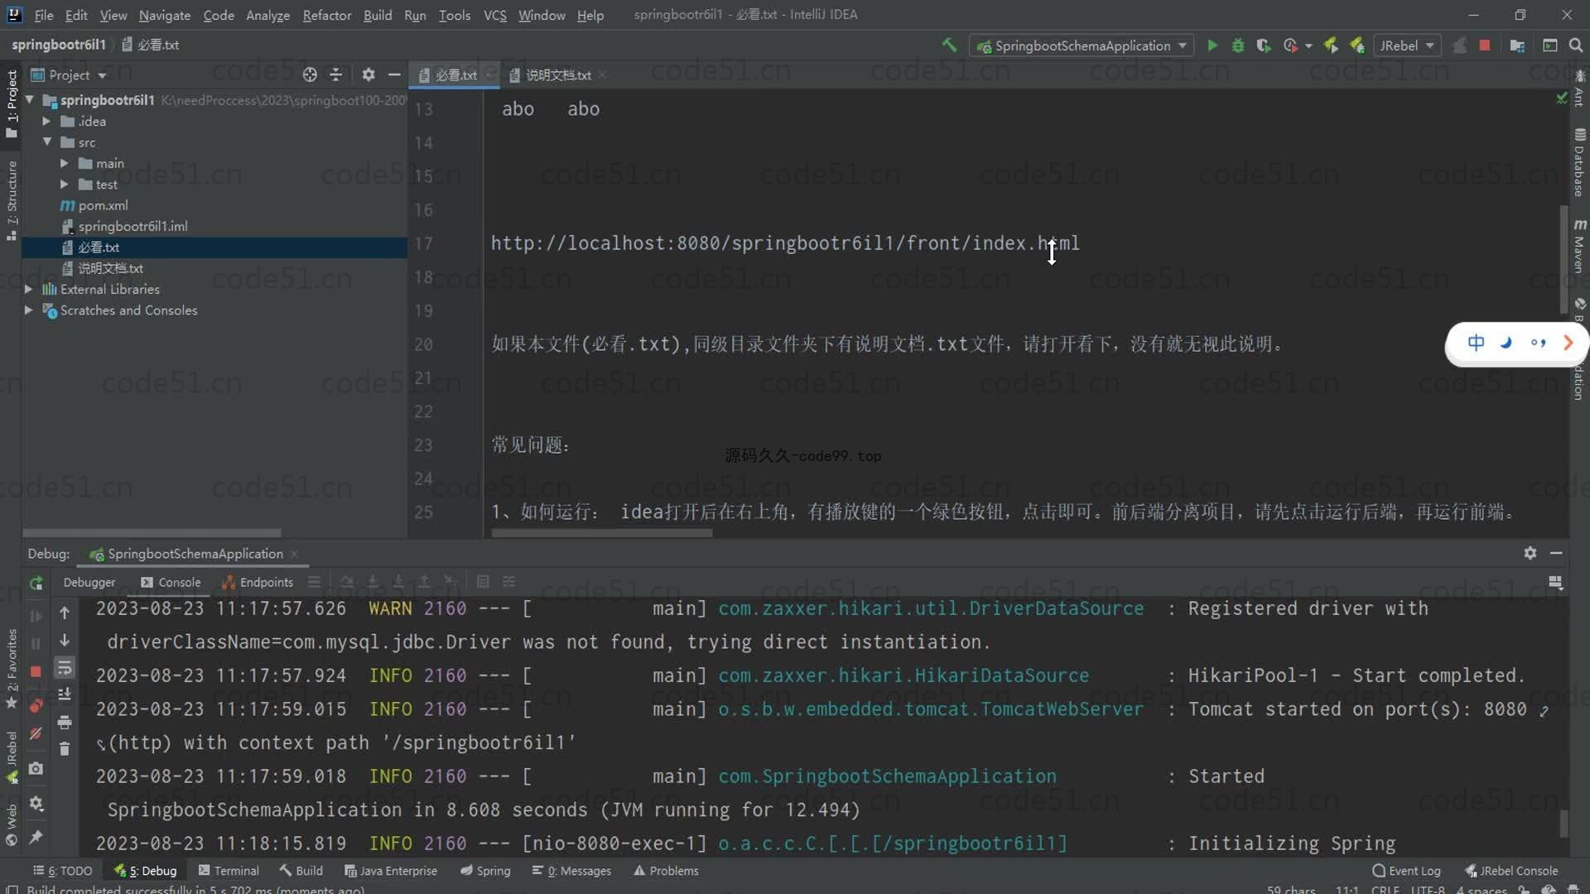Debug with JRebel rocket-bug icon
The height and width of the screenshot is (894, 1590).
[1356, 46]
